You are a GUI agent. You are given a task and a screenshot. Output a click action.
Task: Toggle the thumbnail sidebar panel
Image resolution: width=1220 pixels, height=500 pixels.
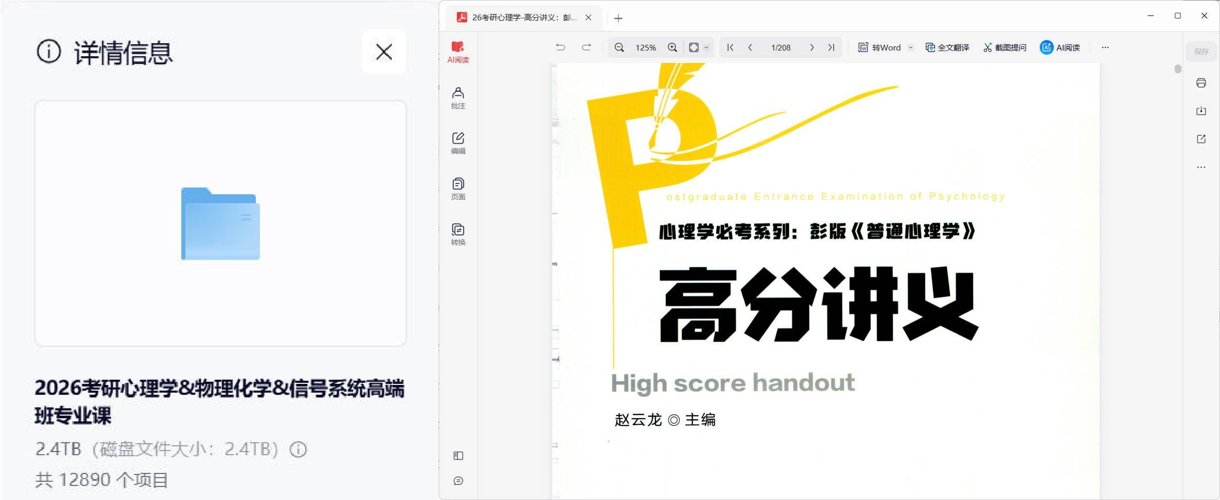(x=458, y=455)
